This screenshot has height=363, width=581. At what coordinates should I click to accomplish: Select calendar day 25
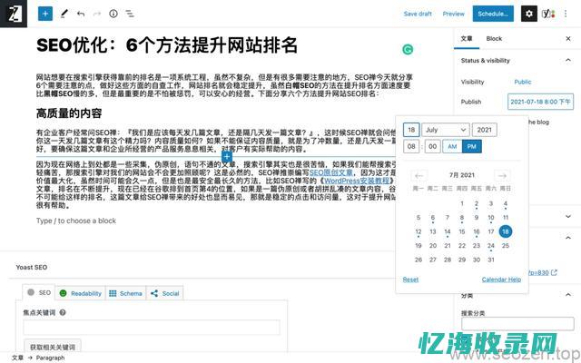506,246
